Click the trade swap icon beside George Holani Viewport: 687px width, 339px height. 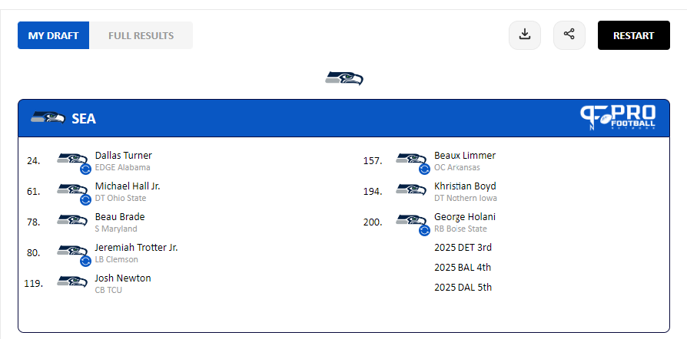424,230
